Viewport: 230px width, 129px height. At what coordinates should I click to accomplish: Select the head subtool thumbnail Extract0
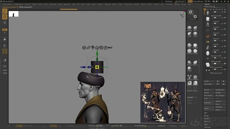click(x=208, y=53)
